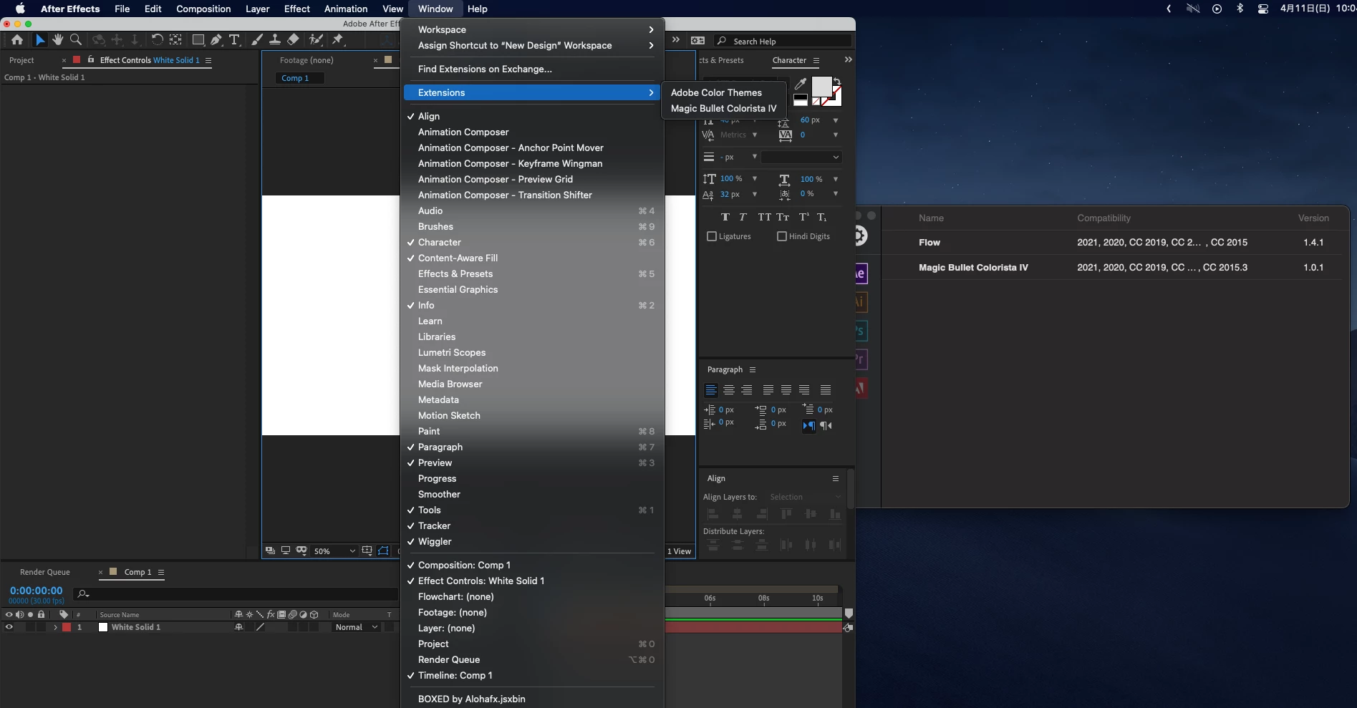Switch to the Project panel tab
Image resolution: width=1357 pixels, height=708 pixels.
click(21, 60)
